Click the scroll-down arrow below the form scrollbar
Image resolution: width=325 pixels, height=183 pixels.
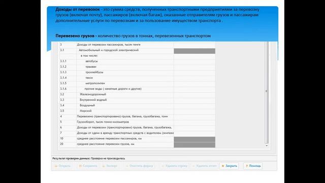point(267,146)
